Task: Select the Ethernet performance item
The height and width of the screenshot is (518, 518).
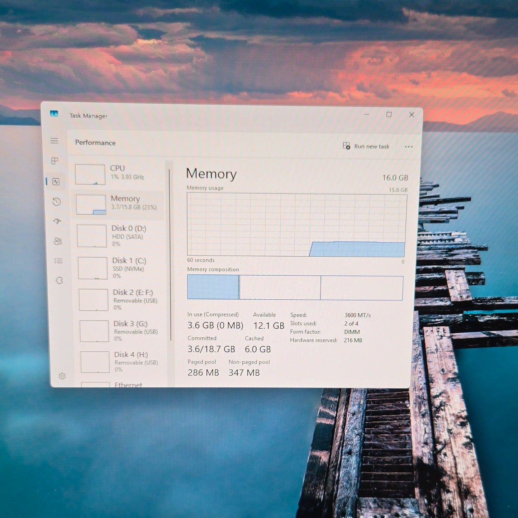Action: (x=123, y=384)
